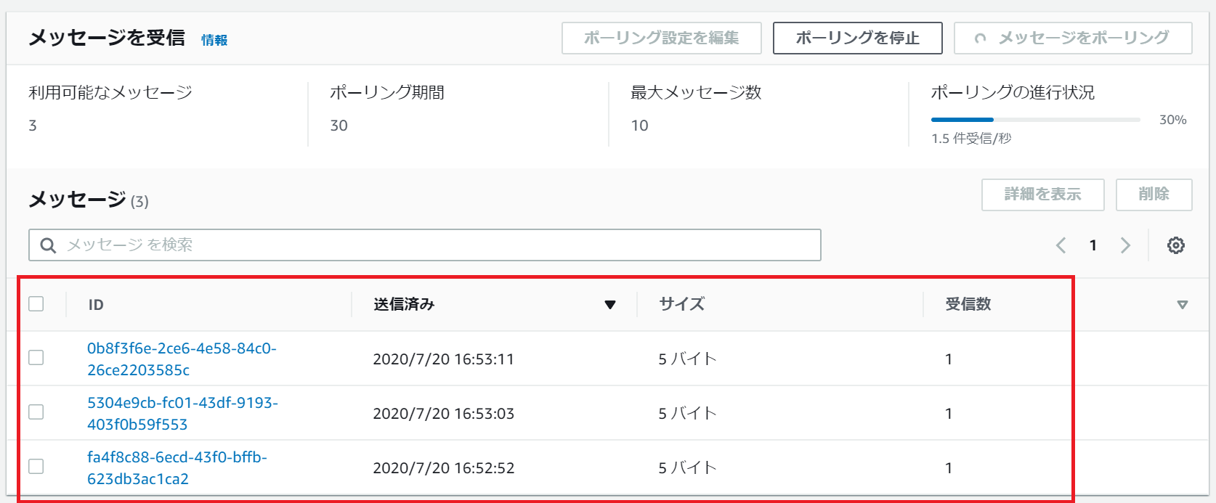The height and width of the screenshot is (503, 1216).
Task: Click the 30% progress label
Action: tap(1172, 120)
